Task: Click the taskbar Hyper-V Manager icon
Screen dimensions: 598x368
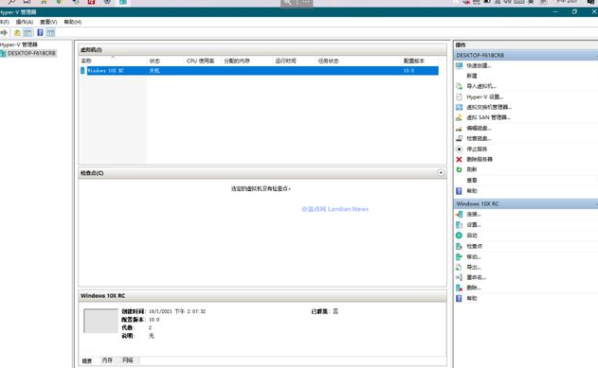Action: [123, 2]
